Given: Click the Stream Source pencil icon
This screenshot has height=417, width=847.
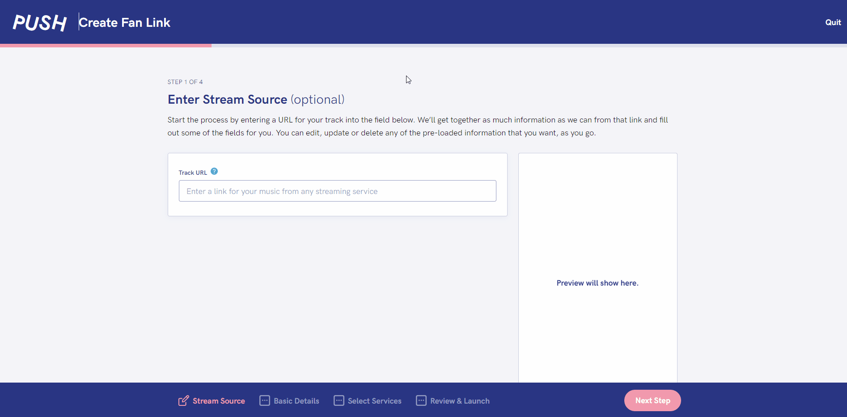Looking at the screenshot, I should tap(183, 401).
